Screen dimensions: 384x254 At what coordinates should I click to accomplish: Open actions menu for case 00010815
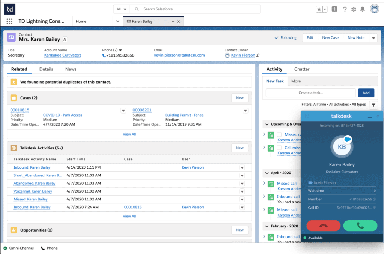[x=123, y=111]
